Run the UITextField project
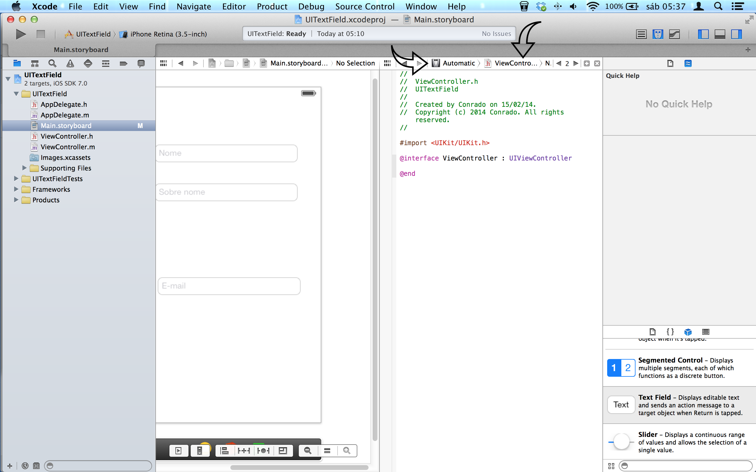The height and width of the screenshot is (472, 756). click(21, 34)
